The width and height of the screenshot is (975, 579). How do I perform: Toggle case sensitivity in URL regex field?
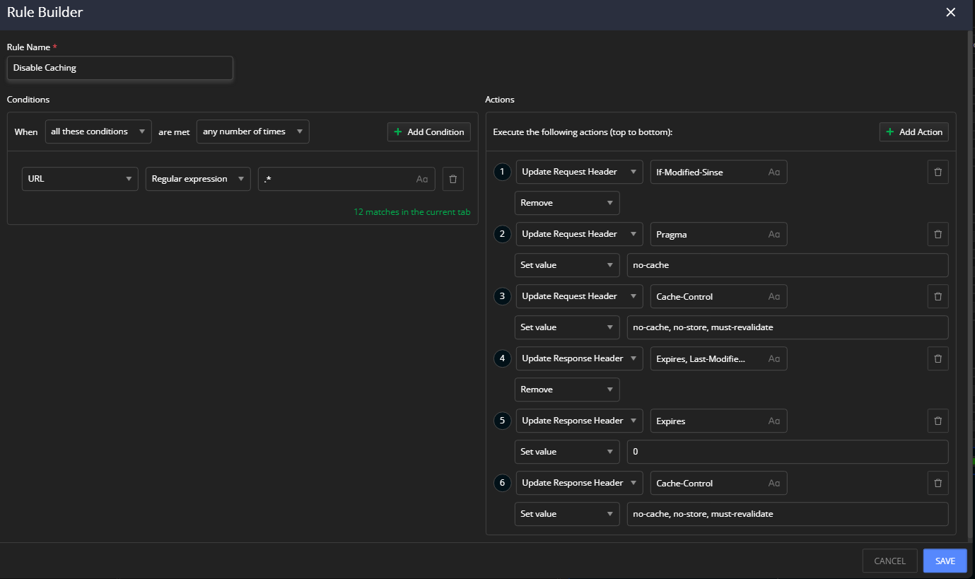coord(422,180)
